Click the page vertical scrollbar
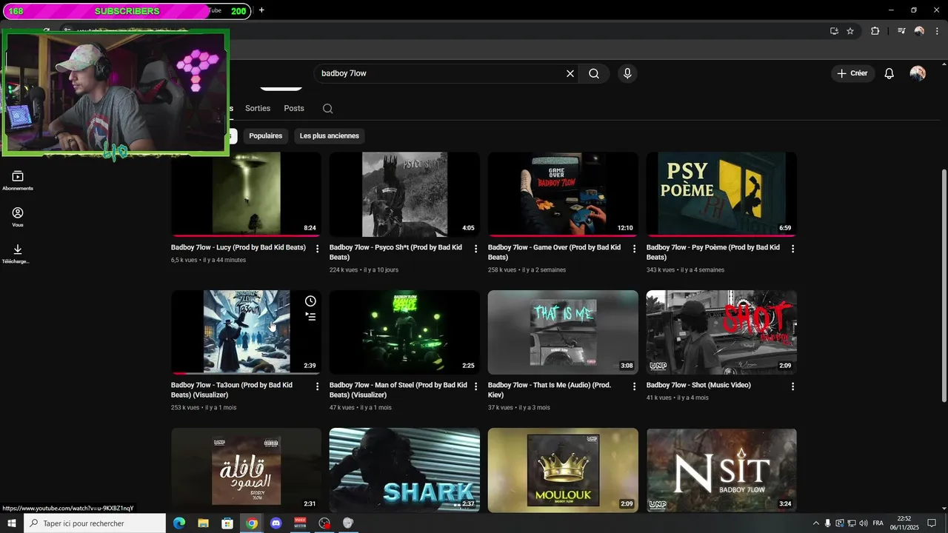 944,286
